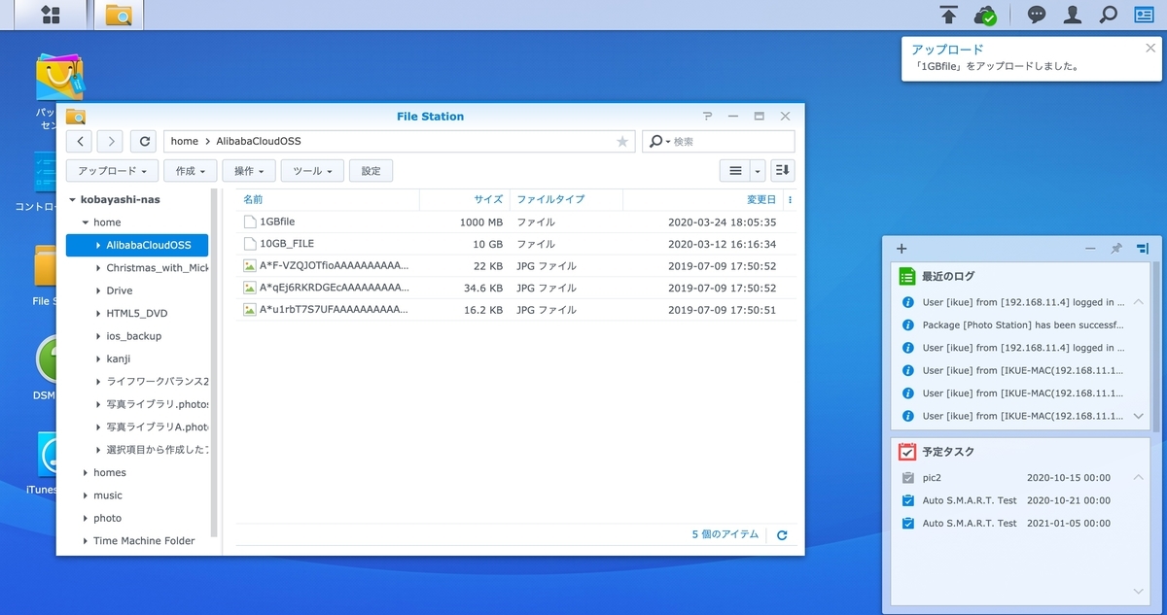This screenshot has width=1167, height=615.
Task: Expand the Drive folder arrow
Action: click(98, 290)
